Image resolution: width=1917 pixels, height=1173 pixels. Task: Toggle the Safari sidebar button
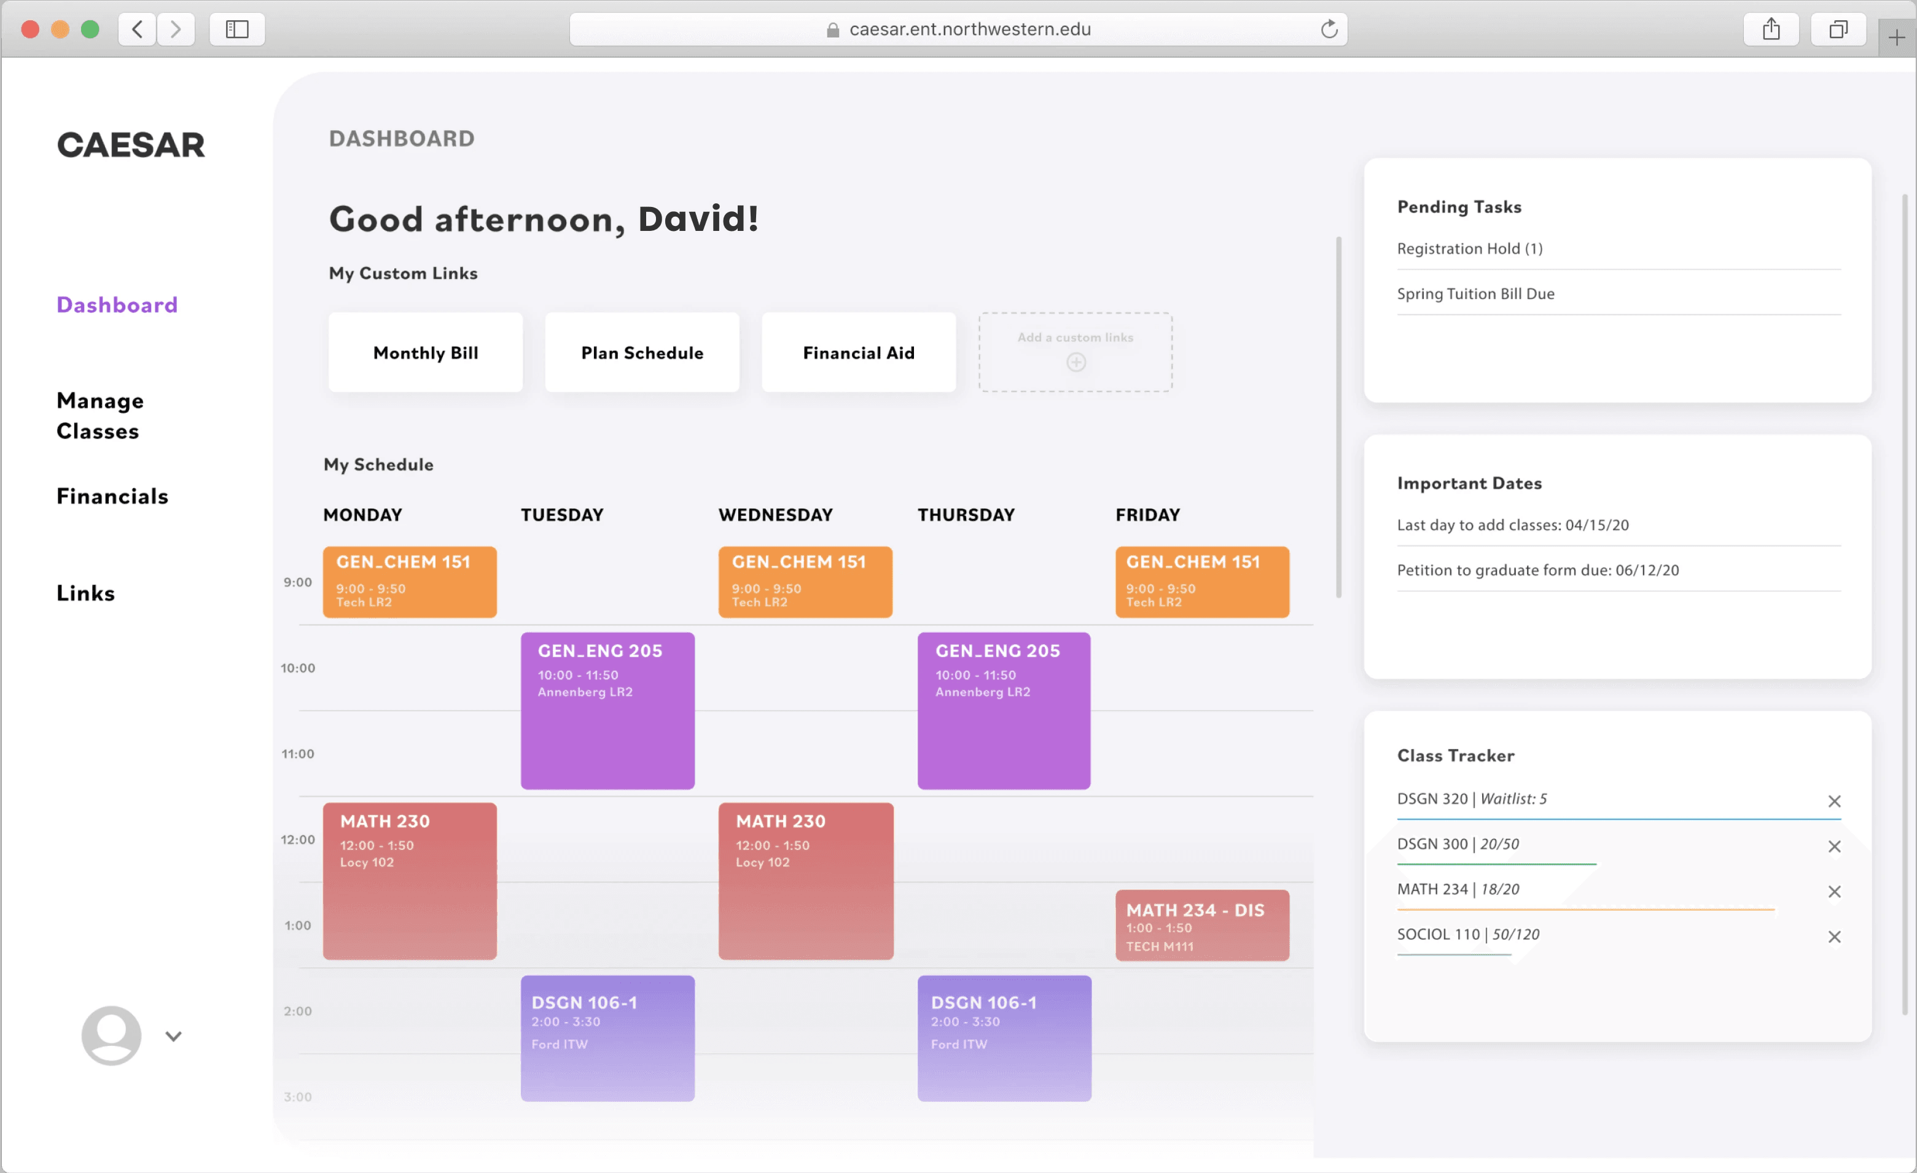click(236, 29)
